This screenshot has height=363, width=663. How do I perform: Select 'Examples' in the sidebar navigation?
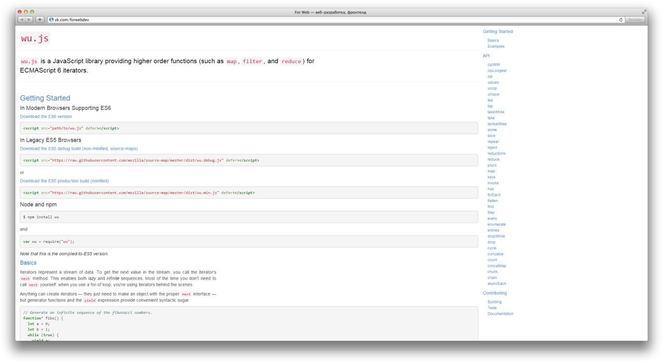coord(496,46)
